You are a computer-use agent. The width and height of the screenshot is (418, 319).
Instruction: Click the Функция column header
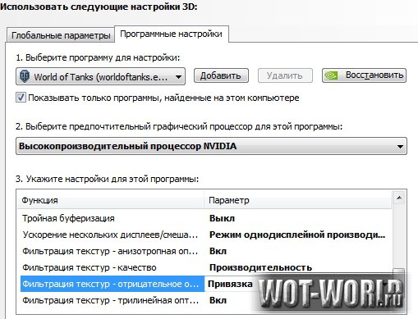click(x=110, y=200)
